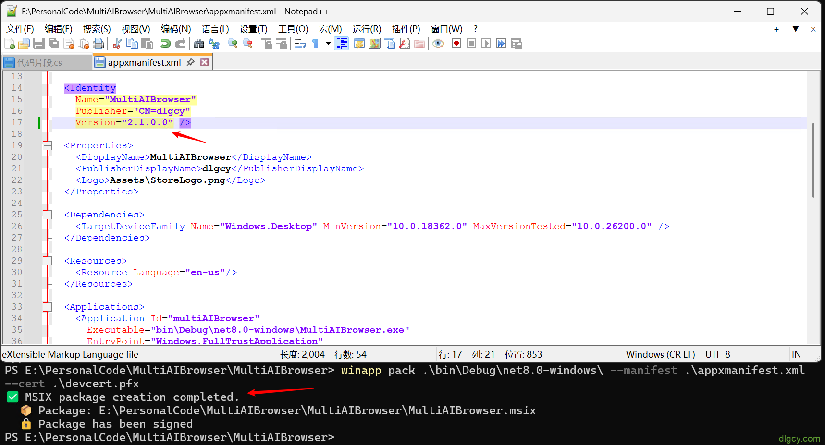Click the vertical scrollbar thumb in editor
Viewport: 825px width, 445px height.
pyautogui.click(x=813, y=160)
